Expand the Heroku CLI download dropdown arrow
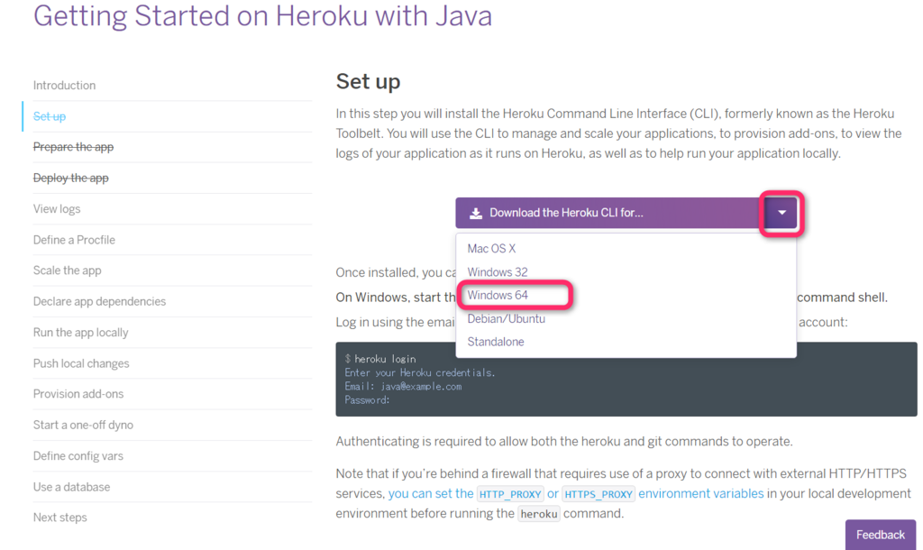923x550 pixels. pos(781,214)
